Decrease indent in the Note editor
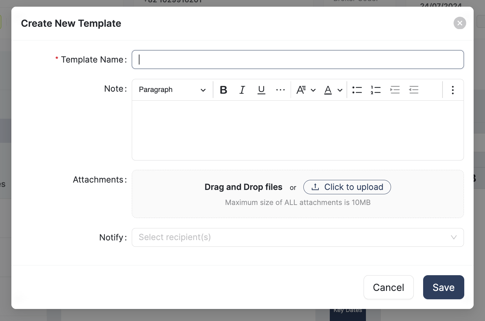The height and width of the screenshot is (321, 485). [414, 90]
